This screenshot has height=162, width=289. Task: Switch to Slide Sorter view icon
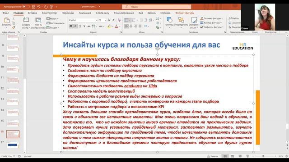coord(233,156)
